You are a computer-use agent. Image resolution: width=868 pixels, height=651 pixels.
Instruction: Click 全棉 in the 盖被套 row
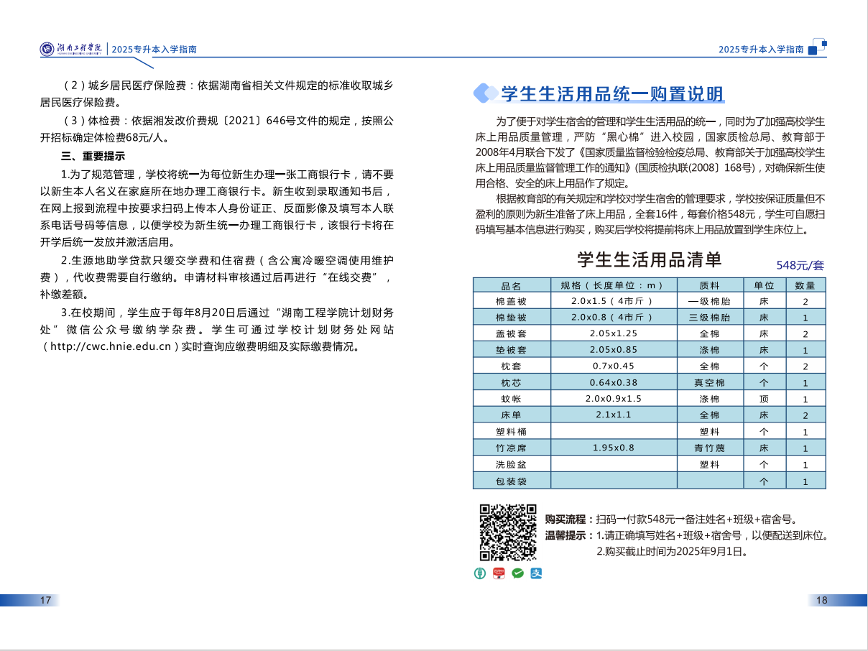click(710, 333)
